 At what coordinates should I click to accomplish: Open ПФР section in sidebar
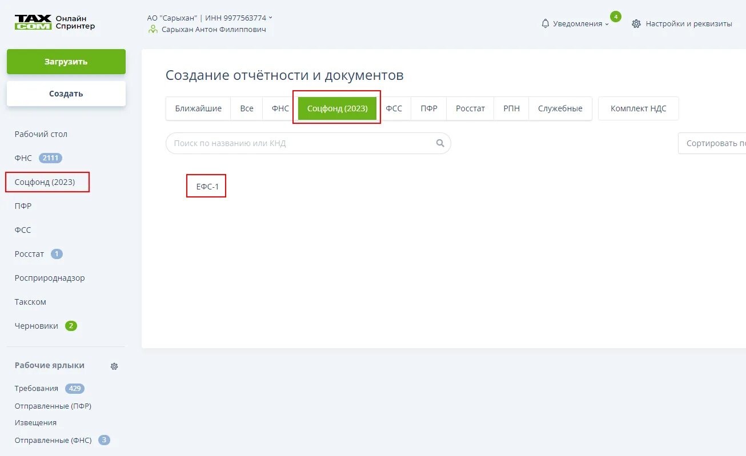tap(23, 206)
